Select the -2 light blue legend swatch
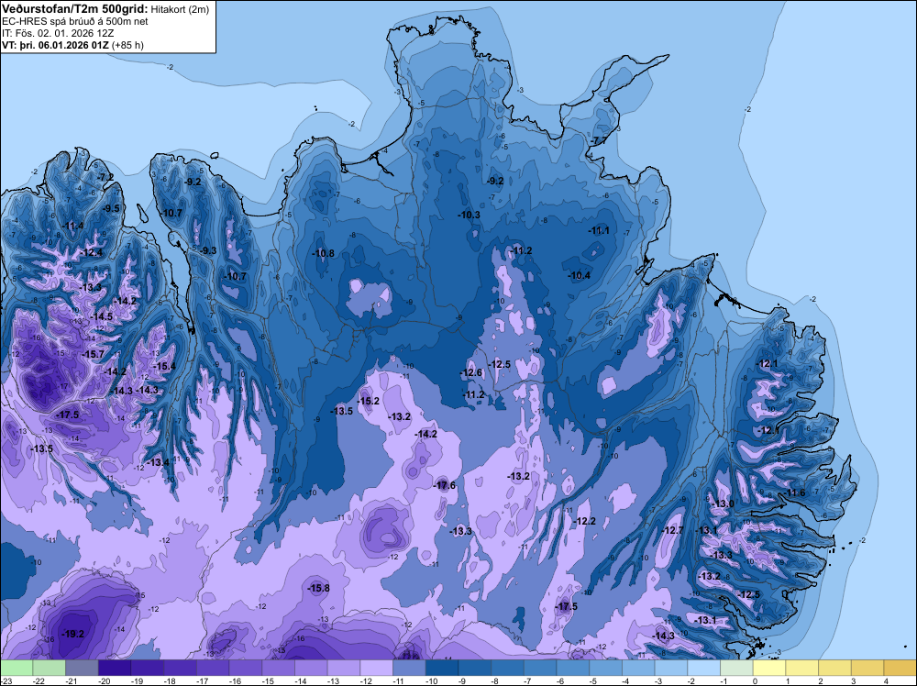The width and height of the screenshot is (917, 686). 704,668
